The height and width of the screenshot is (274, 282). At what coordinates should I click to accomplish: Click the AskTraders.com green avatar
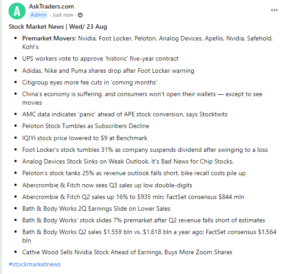point(17,10)
